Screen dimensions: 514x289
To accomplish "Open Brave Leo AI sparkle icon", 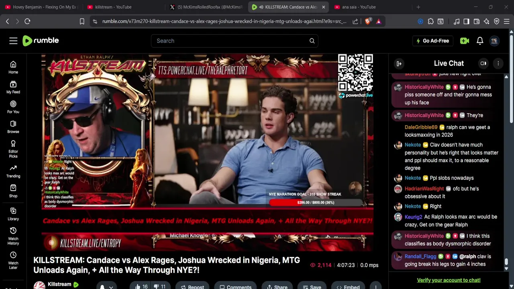I will (487, 21).
